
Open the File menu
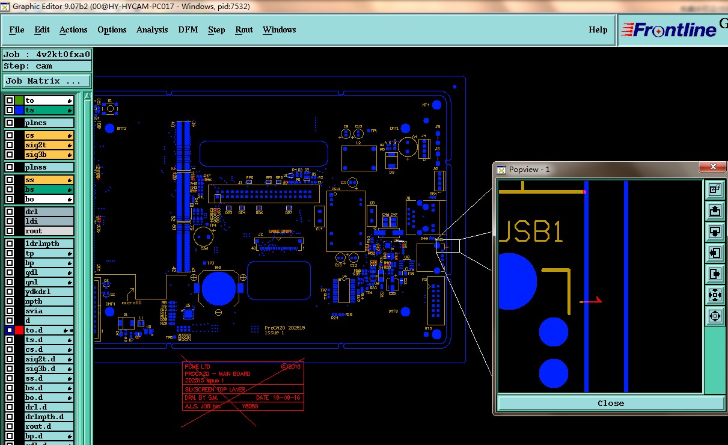[x=17, y=29]
